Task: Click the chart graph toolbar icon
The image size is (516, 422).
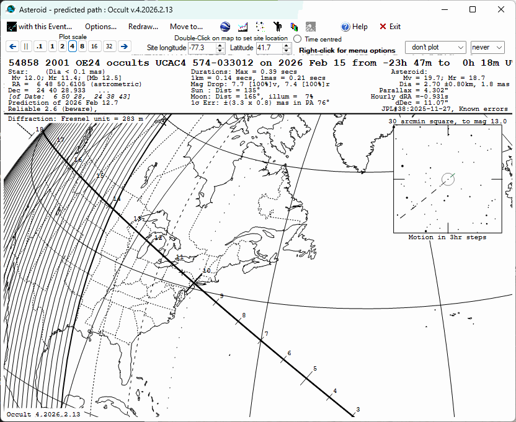Action: 242,27
